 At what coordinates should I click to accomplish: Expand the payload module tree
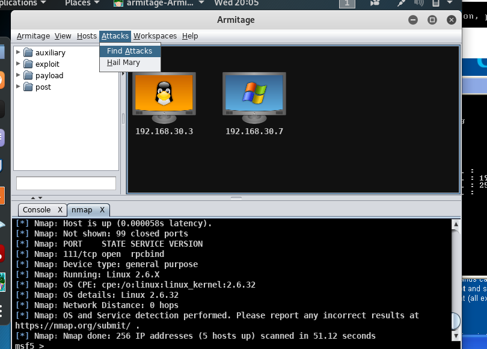[18, 75]
